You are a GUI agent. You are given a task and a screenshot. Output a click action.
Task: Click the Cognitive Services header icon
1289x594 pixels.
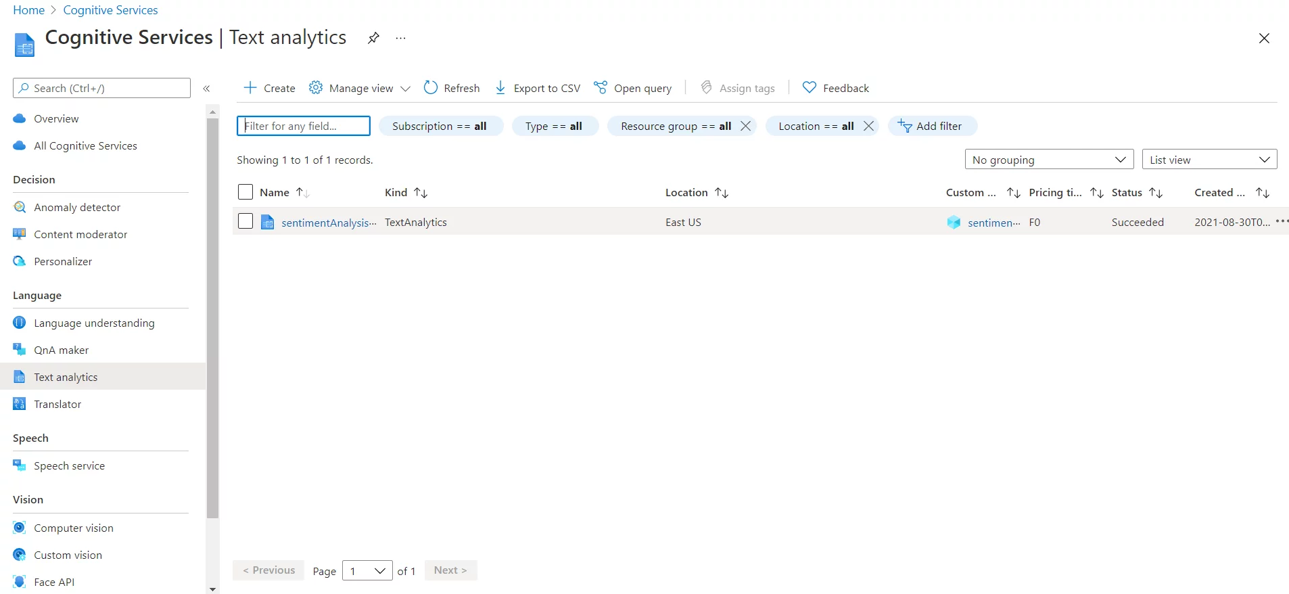[x=24, y=45]
